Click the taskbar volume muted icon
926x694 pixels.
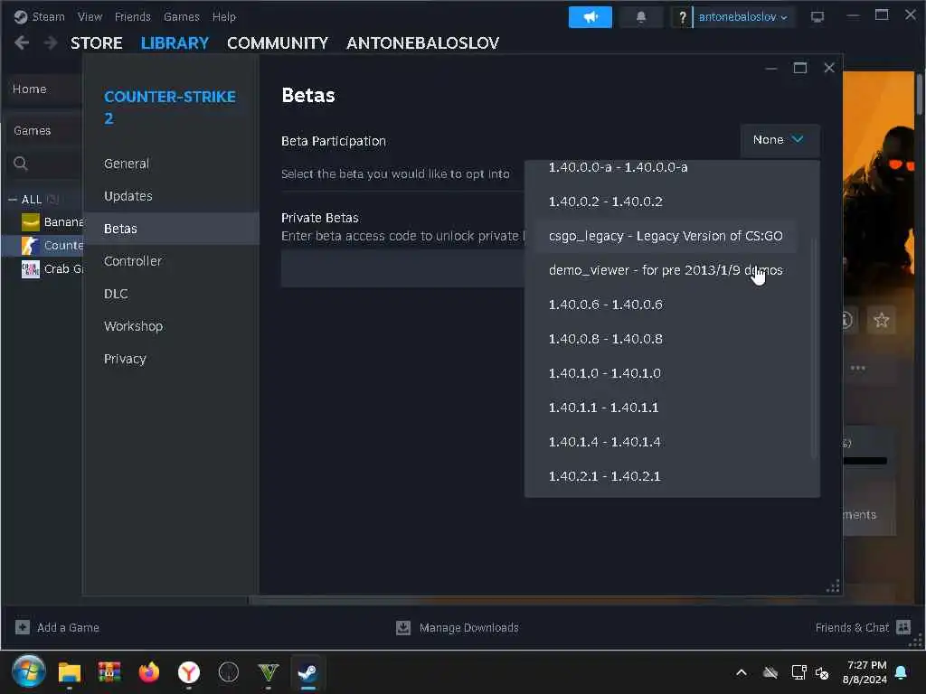821,672
